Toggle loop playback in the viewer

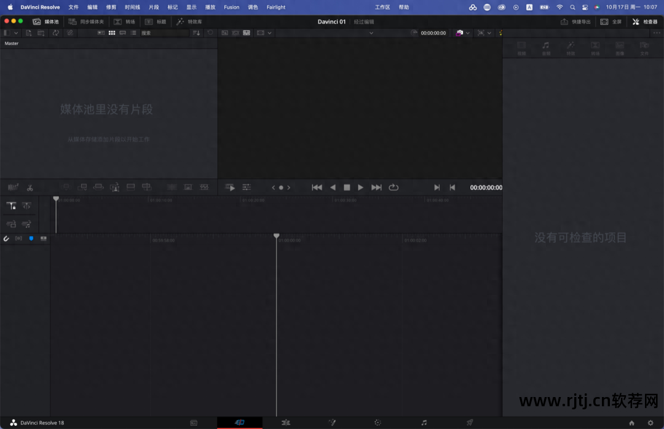[393, 187]
